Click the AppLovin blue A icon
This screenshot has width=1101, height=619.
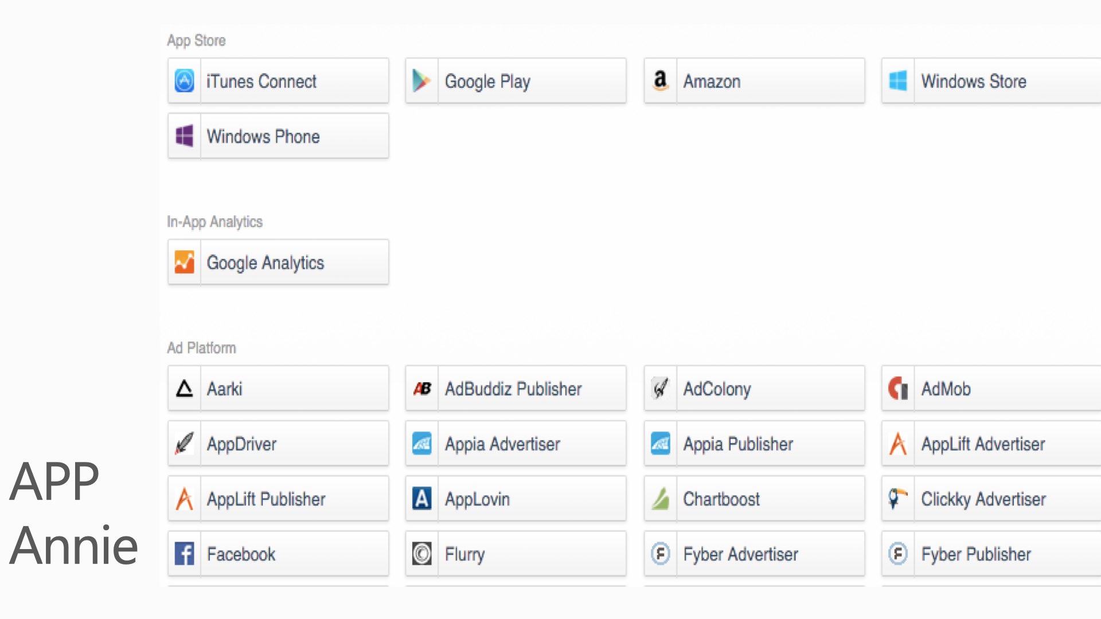(421, 499)
